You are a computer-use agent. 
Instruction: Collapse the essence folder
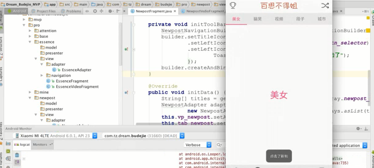click(x=30, y=42)
